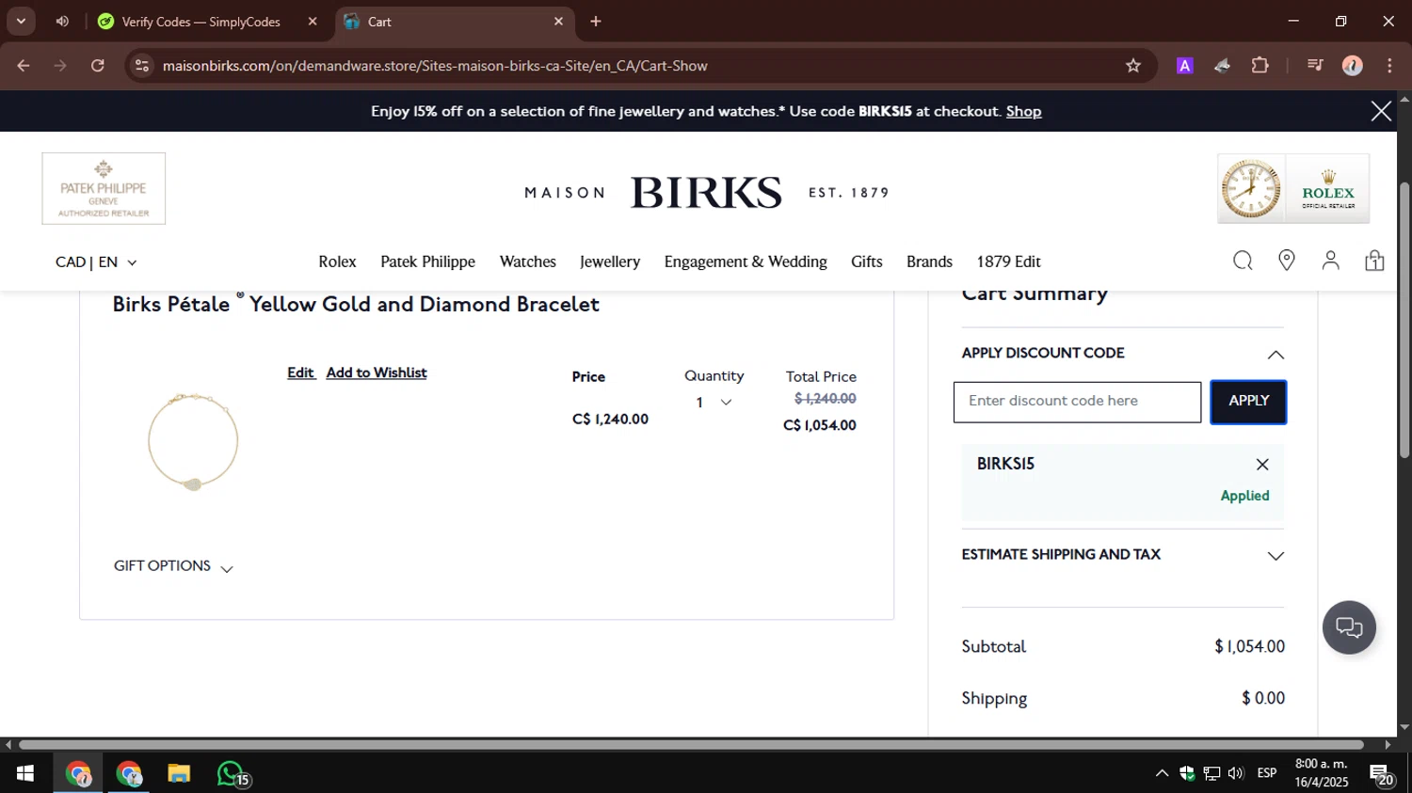Click the system volume icon in tray

pyautogui.click(x=1236, y=773)
